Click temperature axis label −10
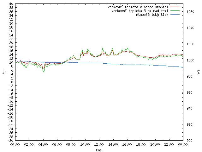This screenshot has width=202, height=152. click(x=10, y=102)
